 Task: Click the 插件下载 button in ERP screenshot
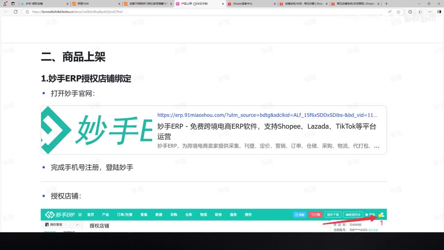[x=333, y=215]
